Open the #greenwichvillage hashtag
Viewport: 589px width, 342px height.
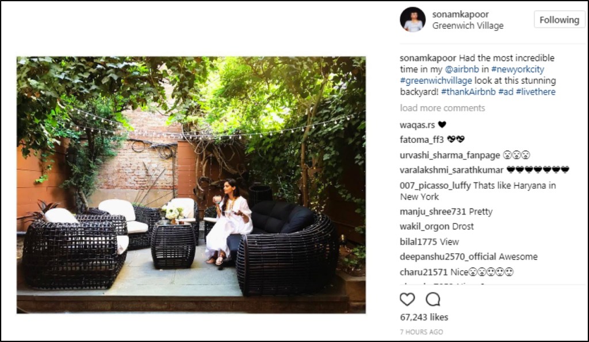(436, 80)
